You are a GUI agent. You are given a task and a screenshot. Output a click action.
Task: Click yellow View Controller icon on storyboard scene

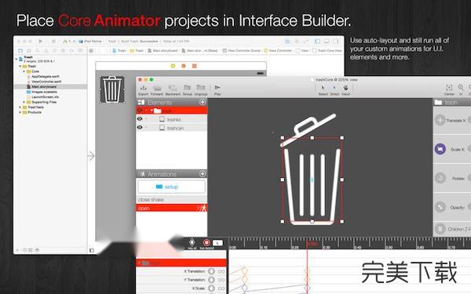[173, 66]
